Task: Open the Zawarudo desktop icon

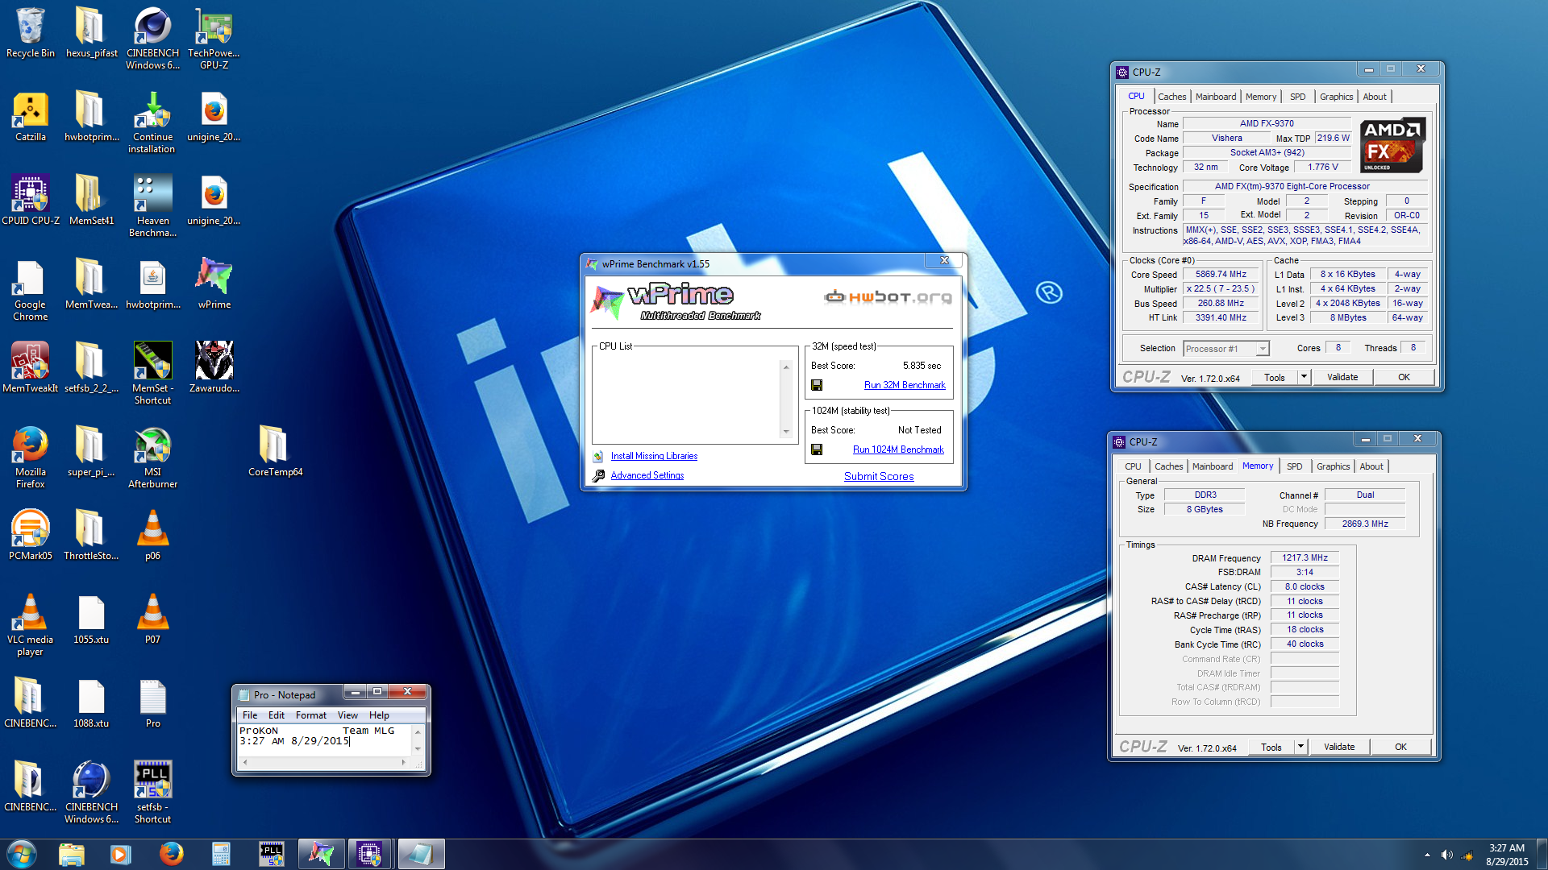Action: click(214, 368)
